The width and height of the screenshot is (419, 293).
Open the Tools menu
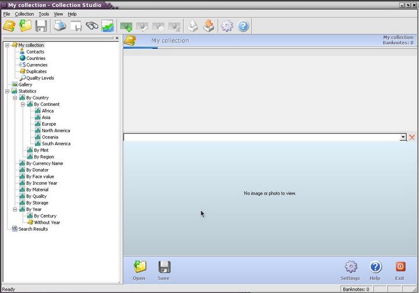44,14
